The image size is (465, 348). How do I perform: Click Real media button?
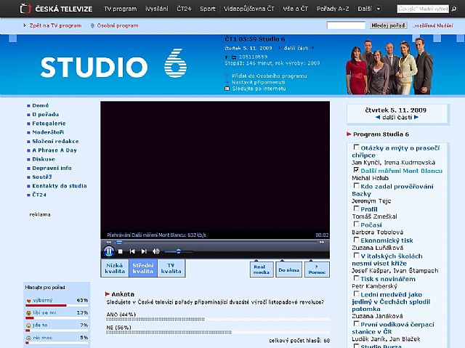tap(262, 270)
